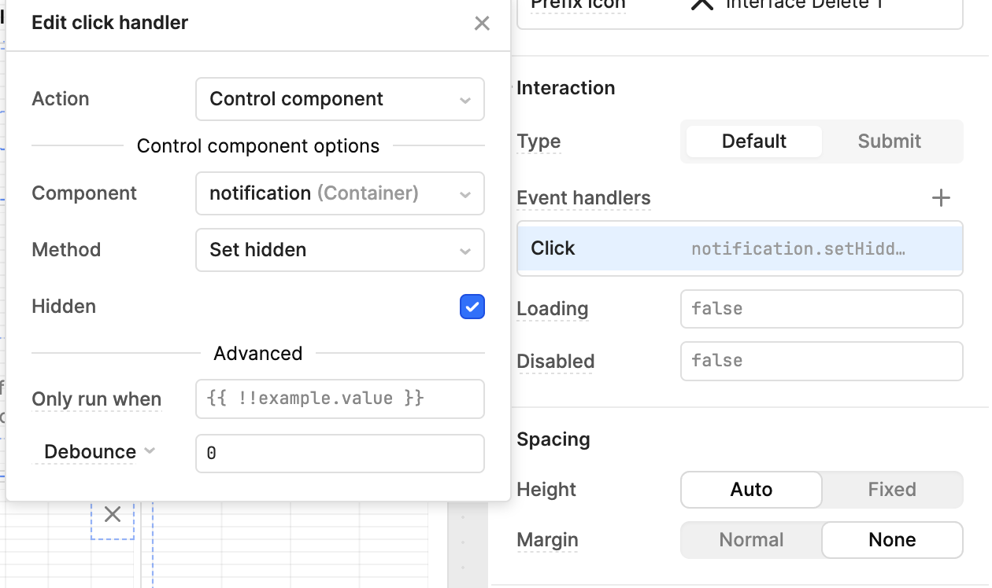This screenshot has height=588, width=992.
Task: Click the Only run when input field
Action: pos(339,399)
